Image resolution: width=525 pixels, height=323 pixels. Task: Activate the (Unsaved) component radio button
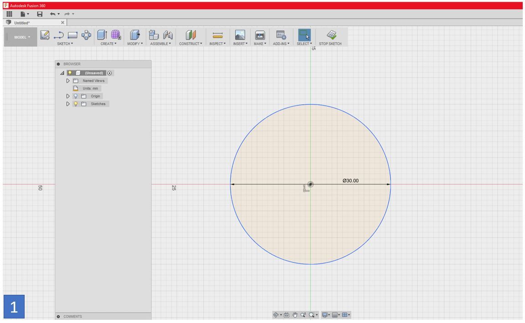click(x=109, y=73)
